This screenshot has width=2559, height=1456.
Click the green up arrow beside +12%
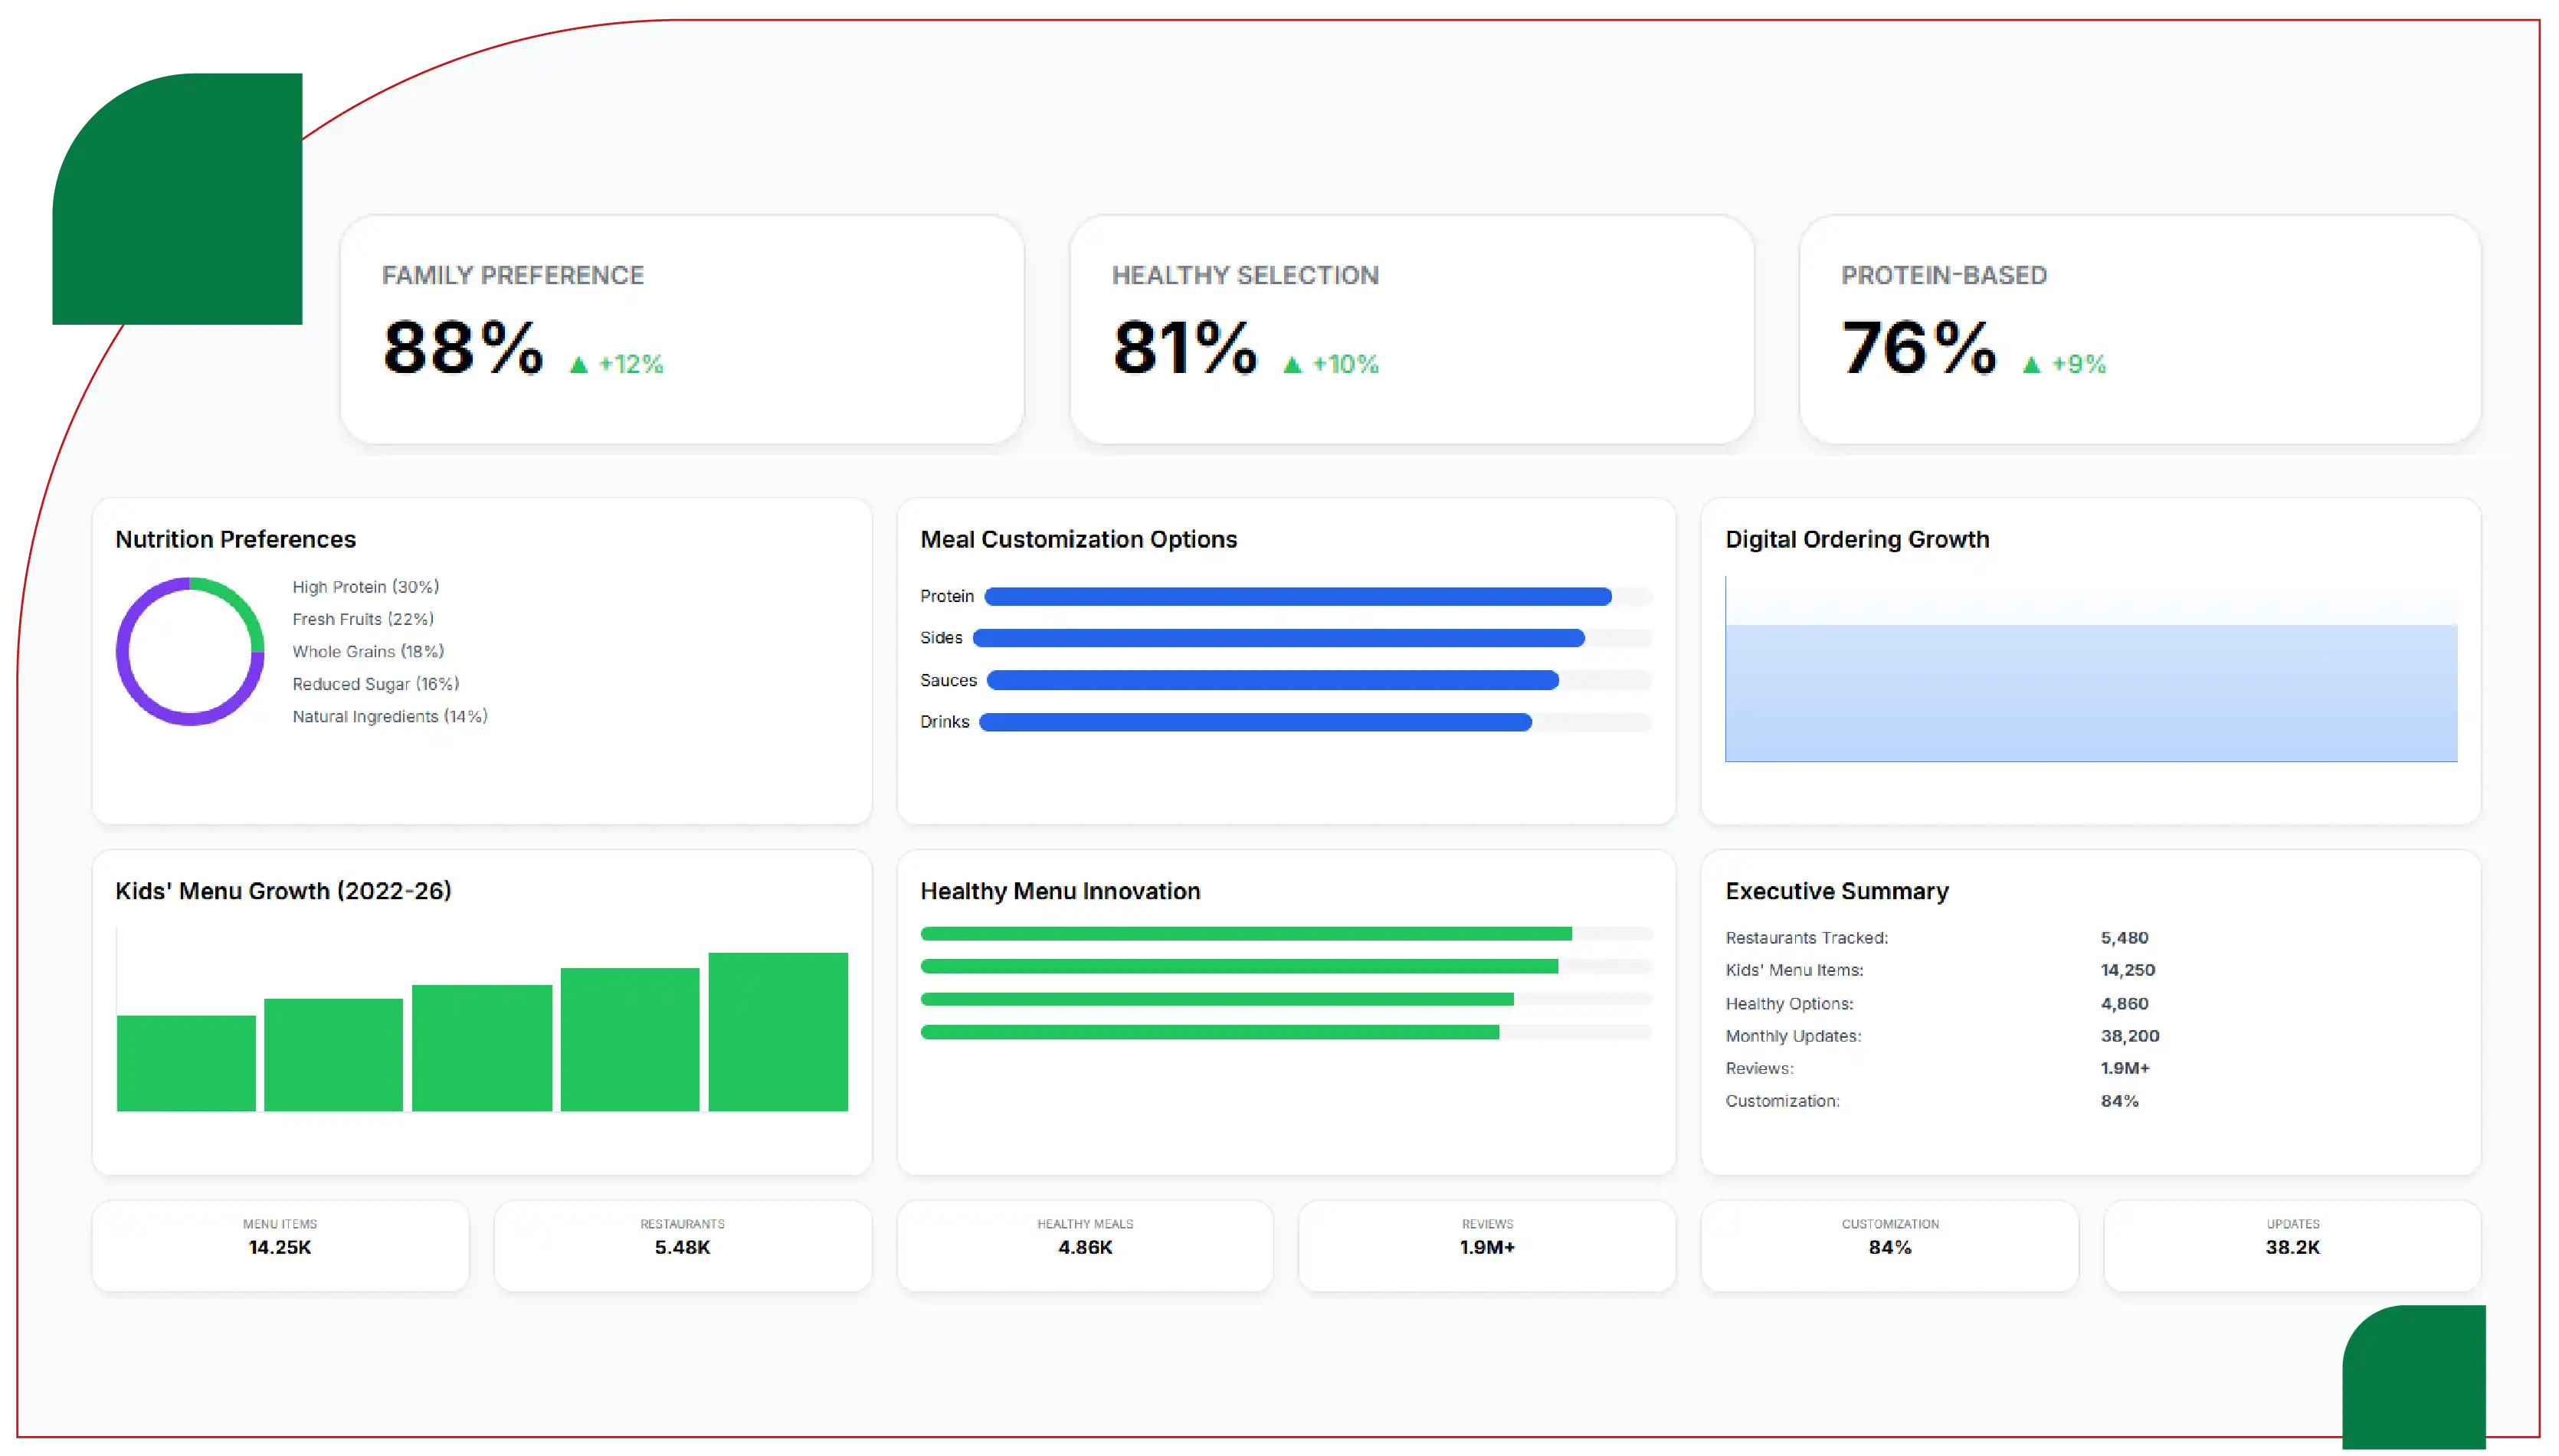click(578, 365)
